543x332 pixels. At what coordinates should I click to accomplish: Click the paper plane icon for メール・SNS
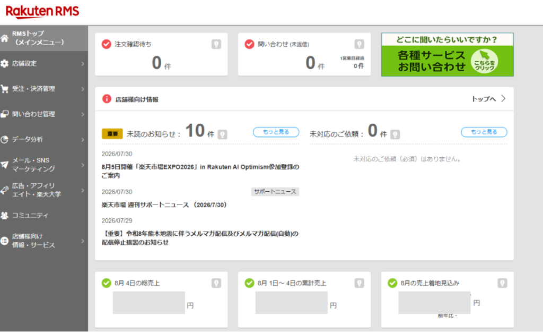(x=4, y=165)
